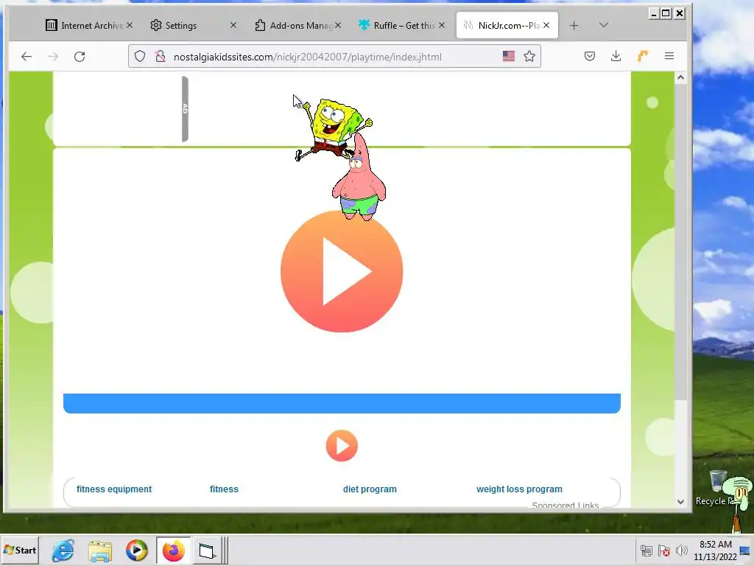This screenshot has height=566, width=754.
Task: Open the Save to Pocket button
Action: tap(590, 56)
